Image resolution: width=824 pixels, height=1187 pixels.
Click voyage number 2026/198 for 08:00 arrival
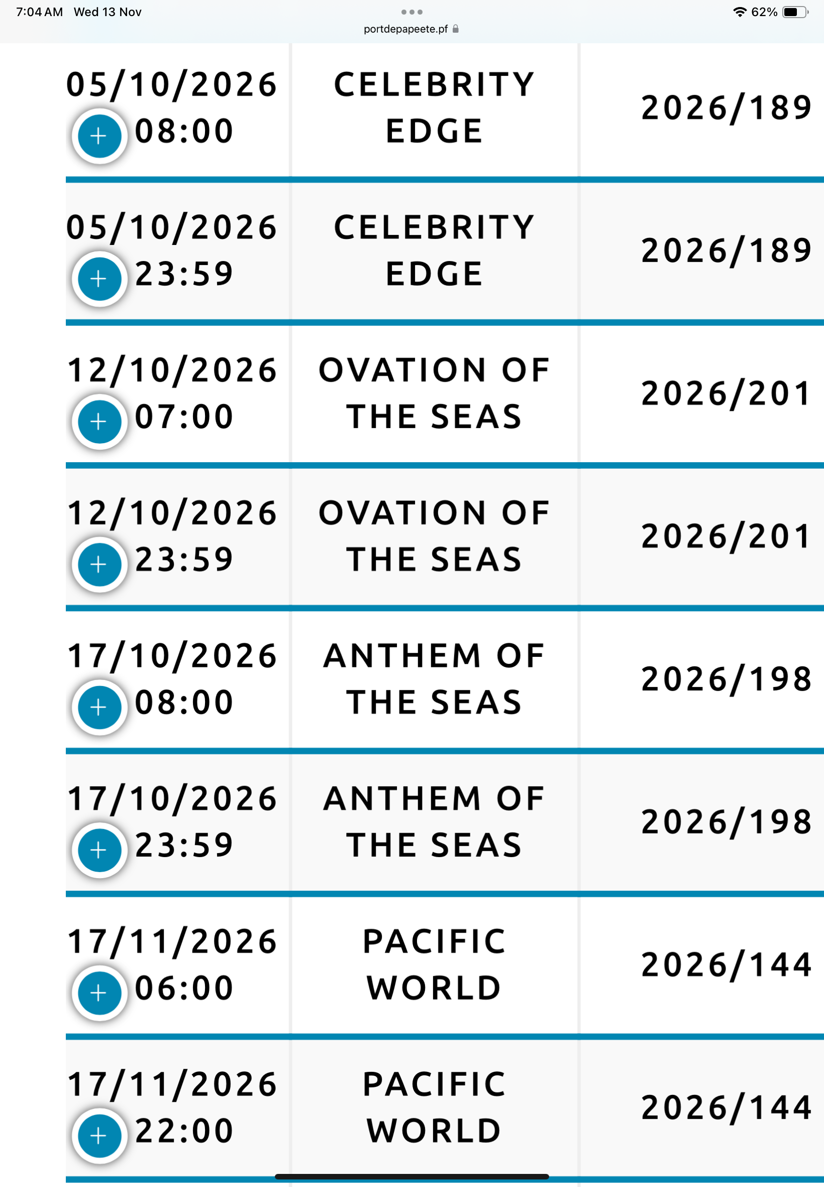[727, 679]
